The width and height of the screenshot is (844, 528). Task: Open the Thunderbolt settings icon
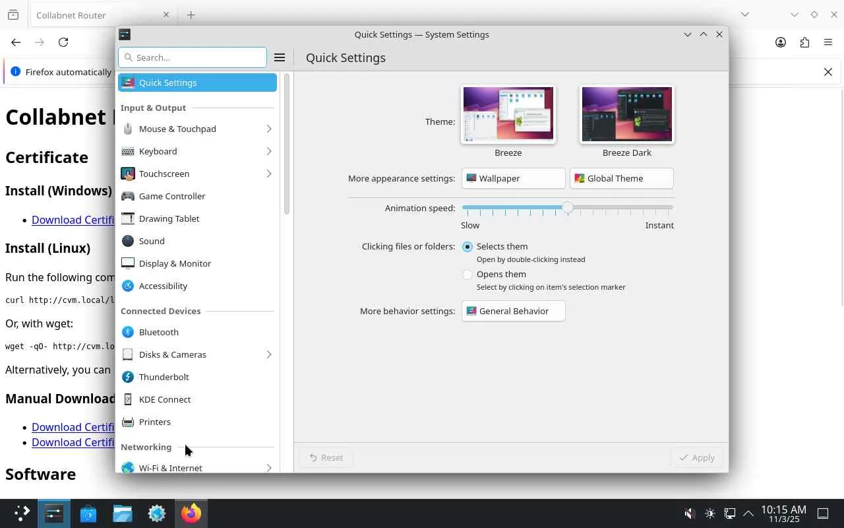click(x=128, y=377)
